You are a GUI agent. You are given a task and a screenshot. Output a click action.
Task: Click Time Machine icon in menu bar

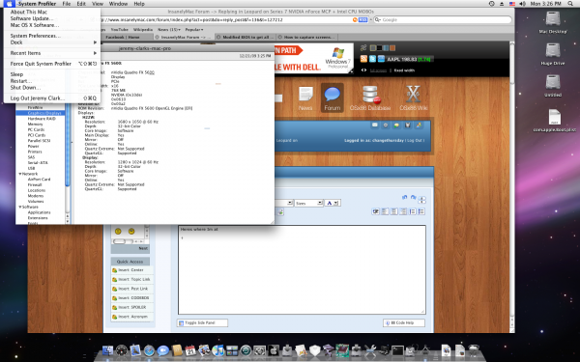[492, 4]
